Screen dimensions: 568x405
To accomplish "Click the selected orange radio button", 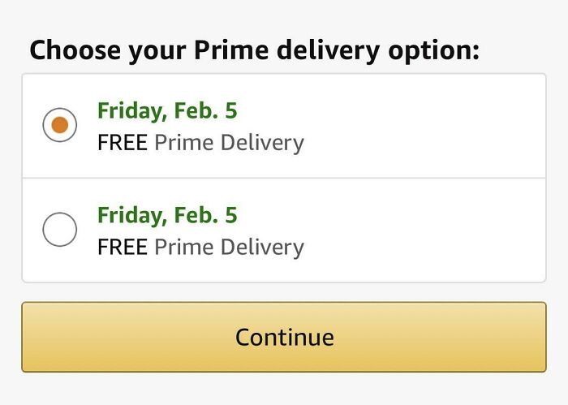I will (x=59, y=125).
